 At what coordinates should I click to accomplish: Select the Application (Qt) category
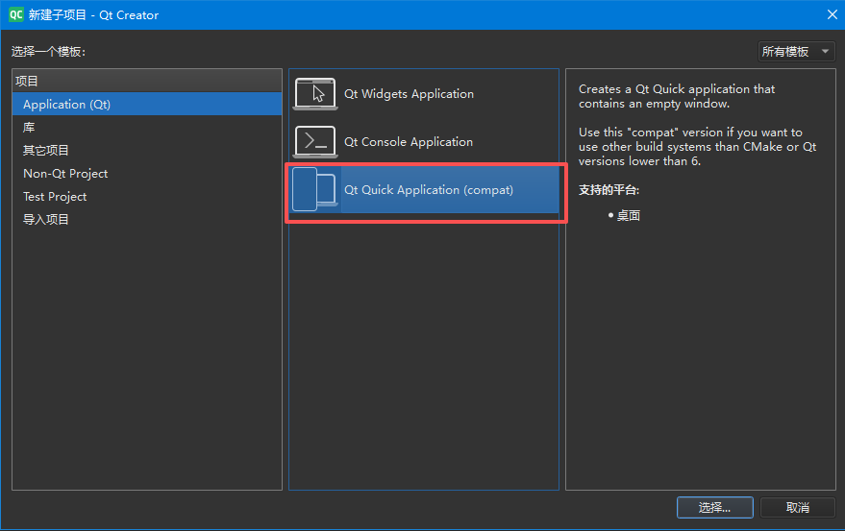pos(147,104)
